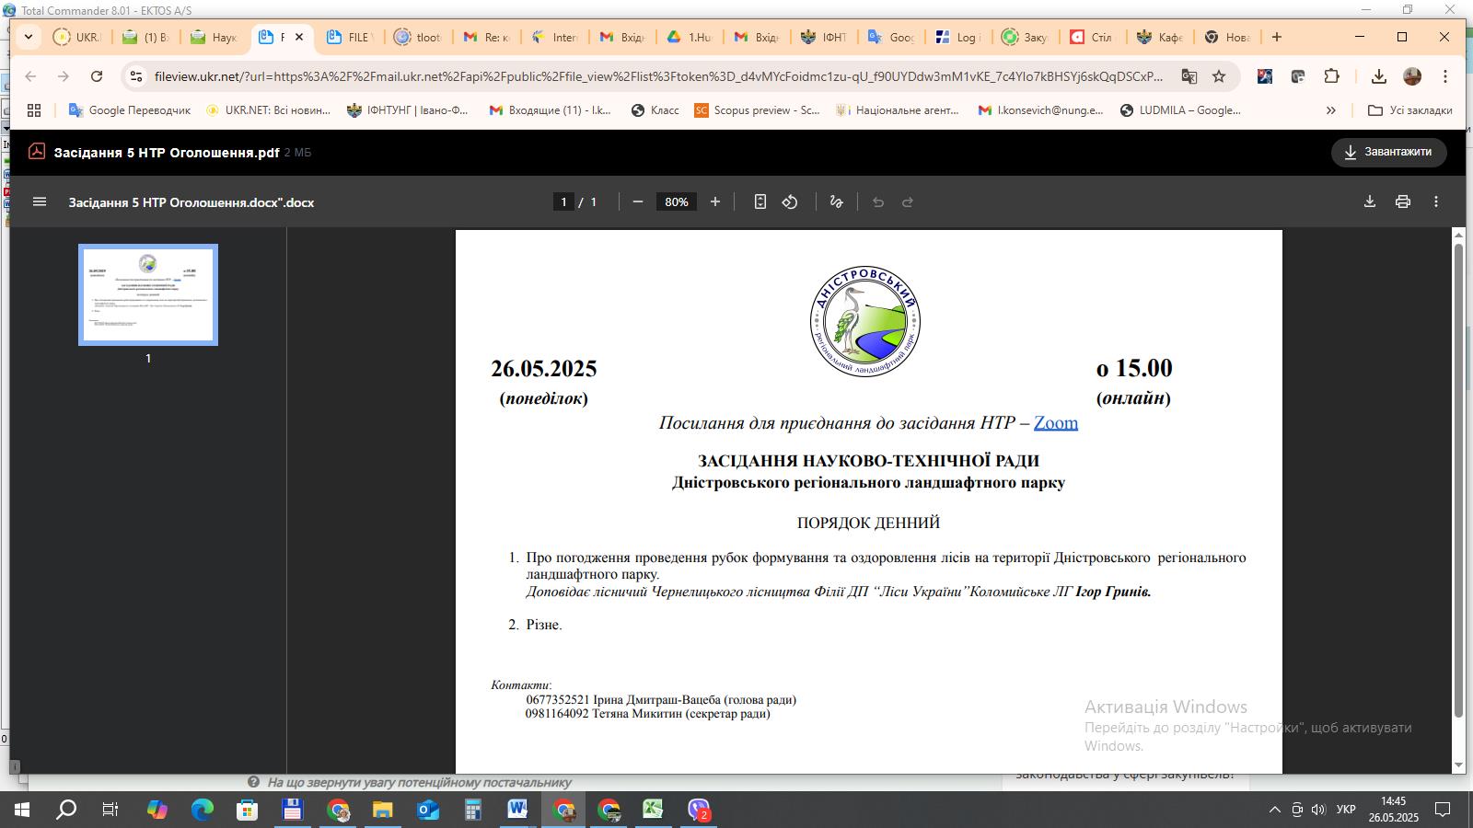
Task: Toggle the PDF sidebar thumbnails panel
Action: [40, 202]
